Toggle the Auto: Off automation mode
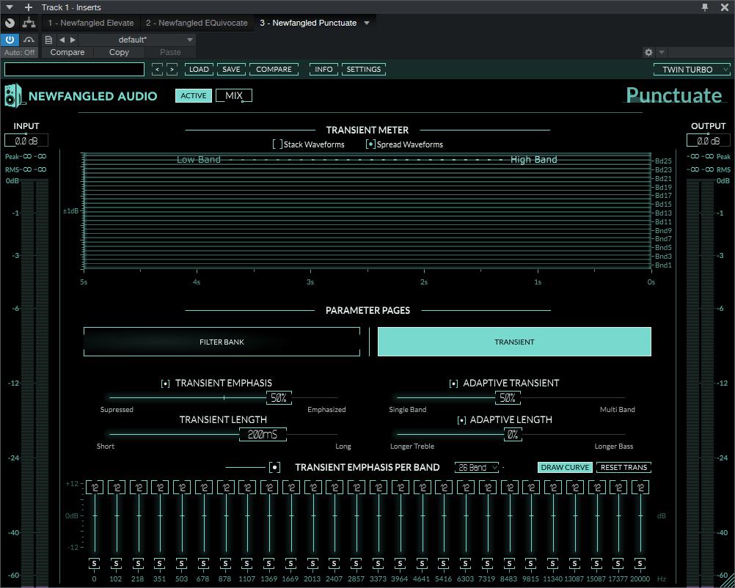This screenshot has width=735, height=588. 19,53
